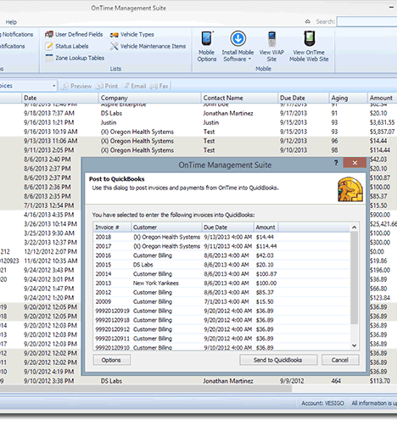Open Status Labels list
This screenshot has width=397, height=421.
coord(67,46)
